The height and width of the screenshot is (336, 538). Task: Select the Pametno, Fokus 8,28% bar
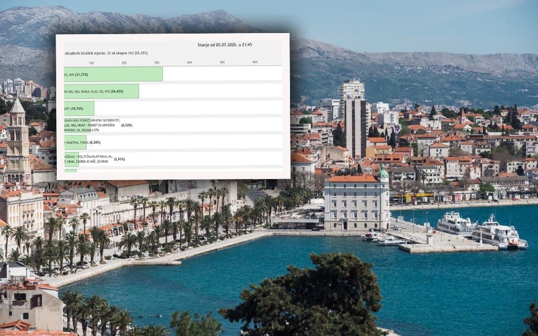[x=75, y=142]
